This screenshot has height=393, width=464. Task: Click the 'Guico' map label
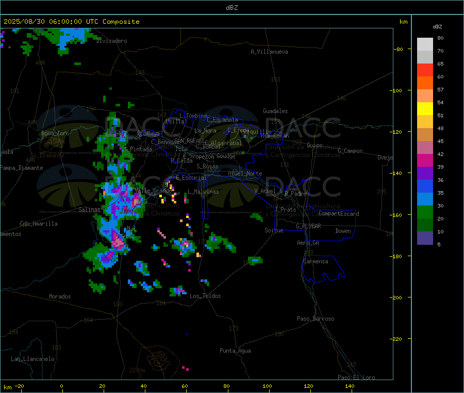[x=314, y=145]
